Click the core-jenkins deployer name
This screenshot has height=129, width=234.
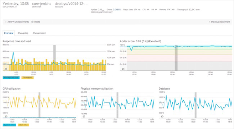click(x=42, y=4)
